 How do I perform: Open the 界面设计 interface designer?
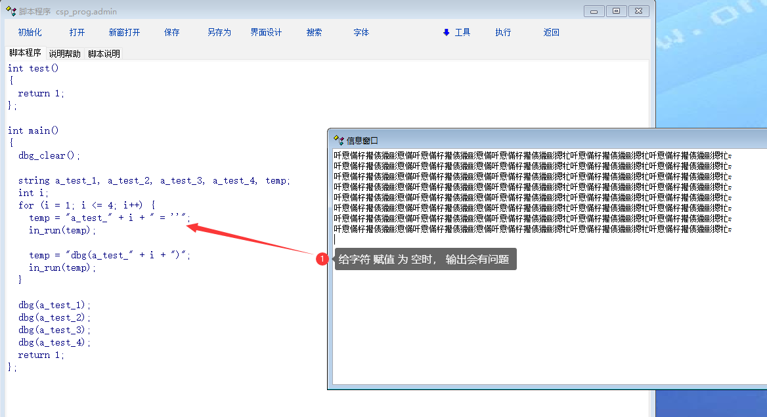pyautogui.click(x=266, y=33)
